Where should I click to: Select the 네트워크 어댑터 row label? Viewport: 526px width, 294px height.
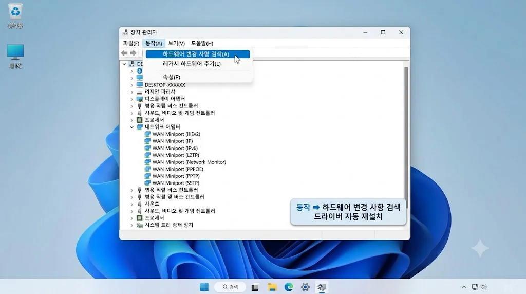coord(162,127)
